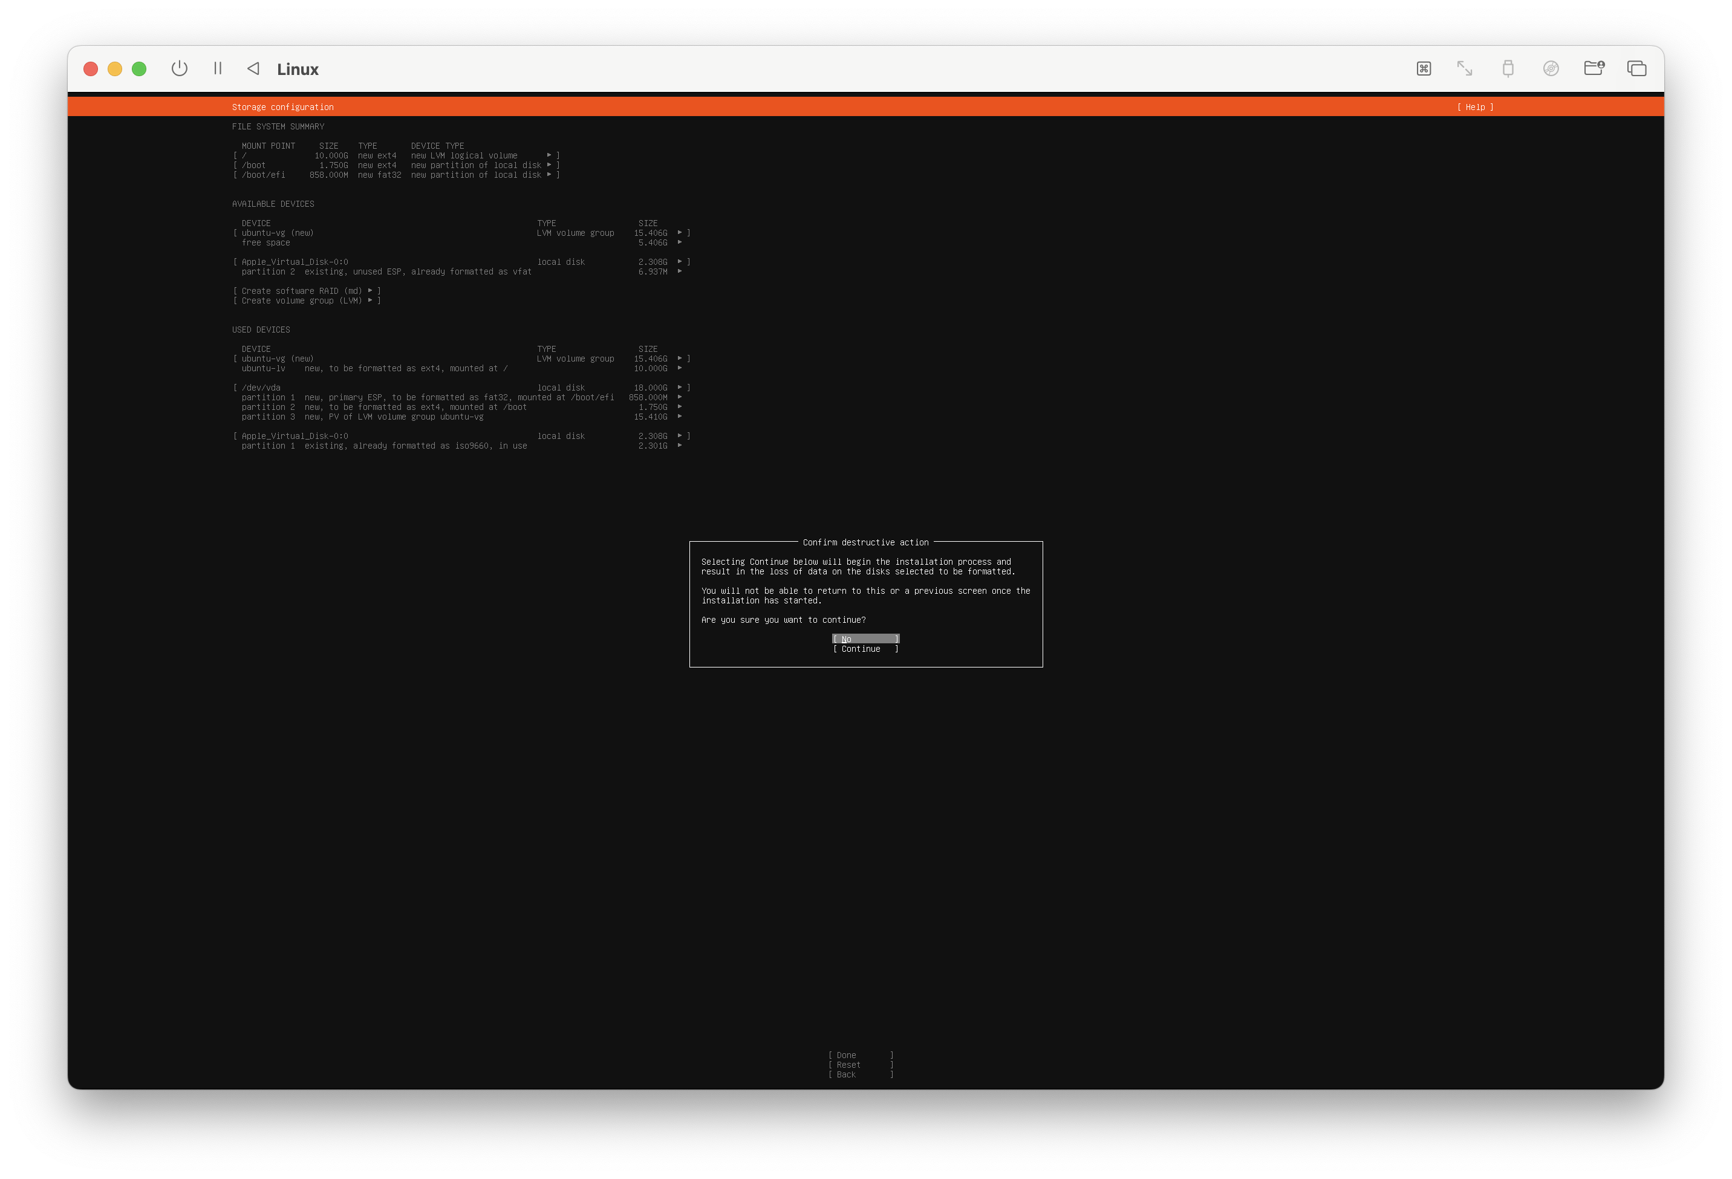Image resolution: width=1732 pixels, height=1179 pixels.
Task: Click the VM power button icon
Action: click(x=179, y=68)
